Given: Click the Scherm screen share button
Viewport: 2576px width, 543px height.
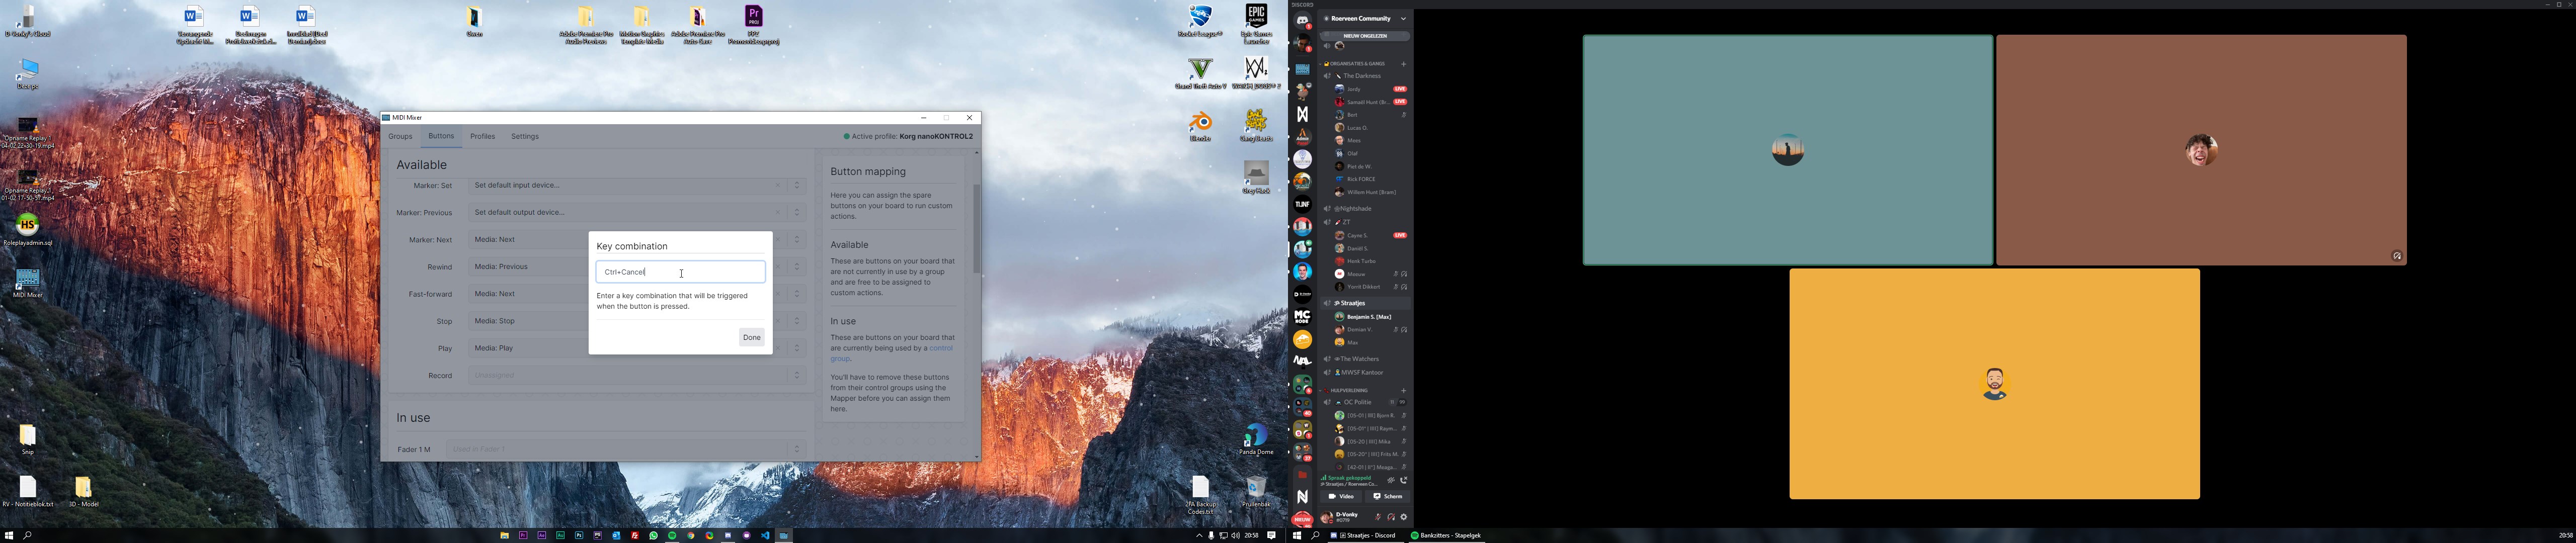Looking at the screenshot, I should (1387, 497).
